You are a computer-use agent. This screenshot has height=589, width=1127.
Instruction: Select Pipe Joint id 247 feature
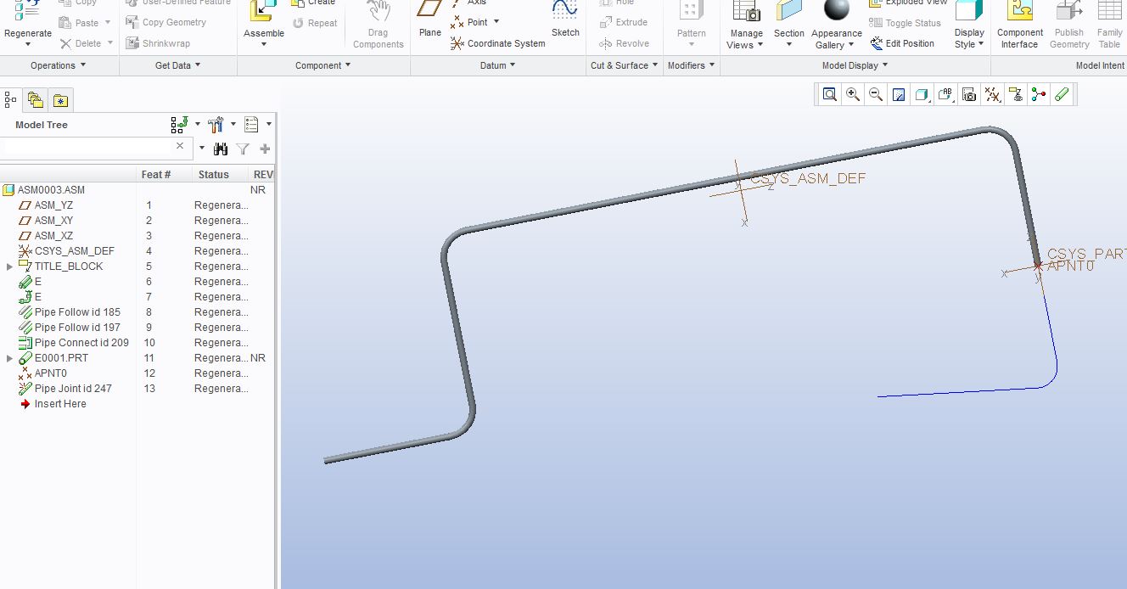tap(73, 389)
